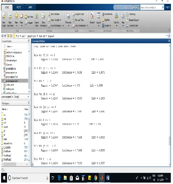Click quick-access switch windows icon

point(134,7)
